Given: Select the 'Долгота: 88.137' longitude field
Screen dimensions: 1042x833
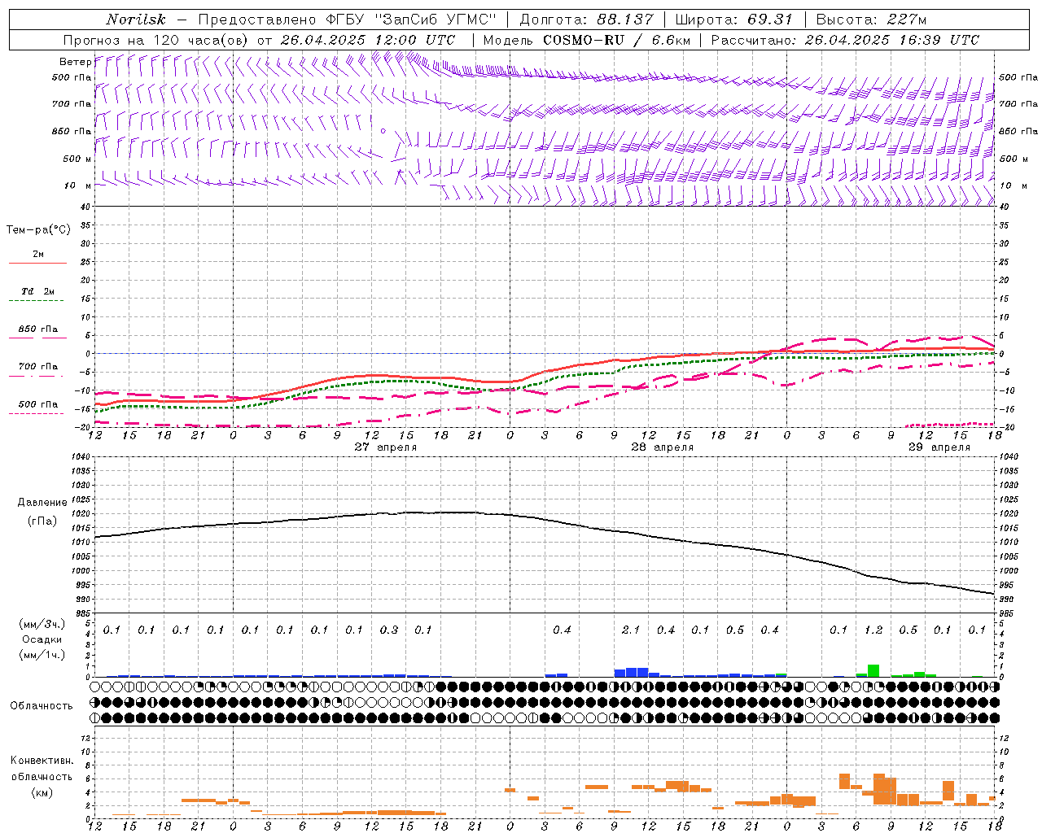Looking at the screenshot, I should 586,20.
